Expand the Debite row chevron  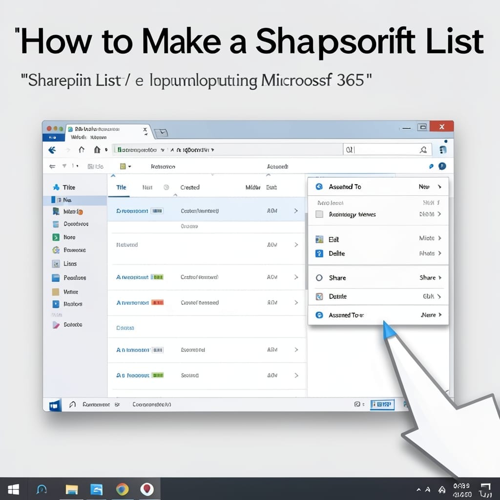[x=439, y=296]
